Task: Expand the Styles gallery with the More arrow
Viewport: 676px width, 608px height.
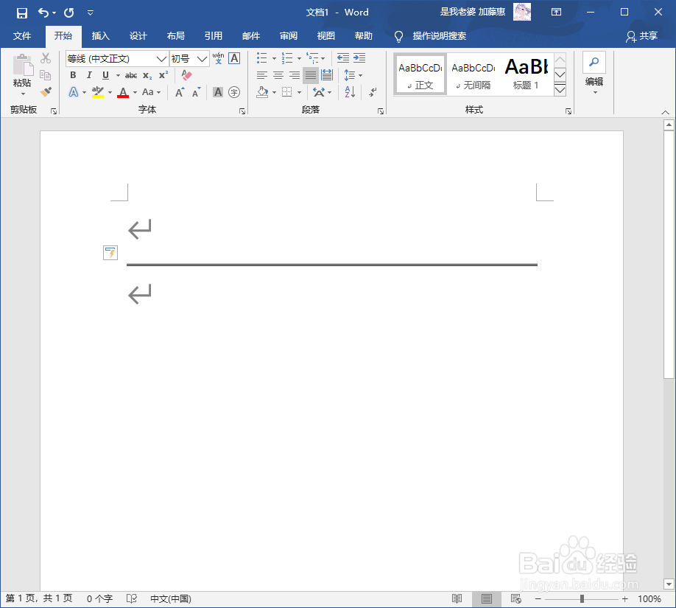Action: pyautogui.click(x=559, y=90)
